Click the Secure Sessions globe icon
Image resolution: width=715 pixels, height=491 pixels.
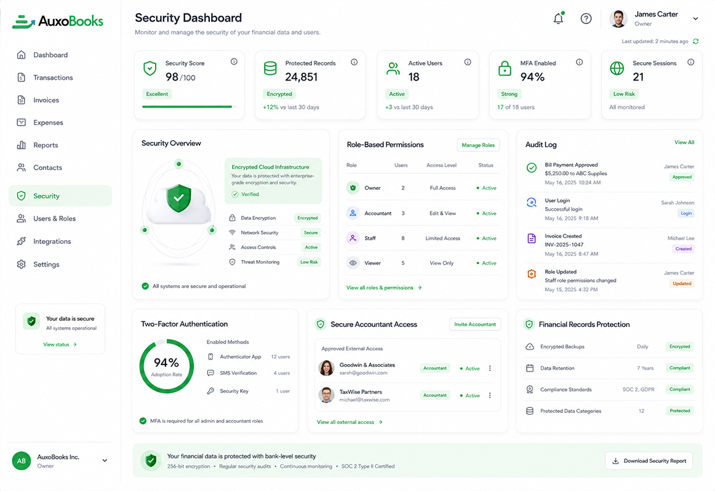617,68
